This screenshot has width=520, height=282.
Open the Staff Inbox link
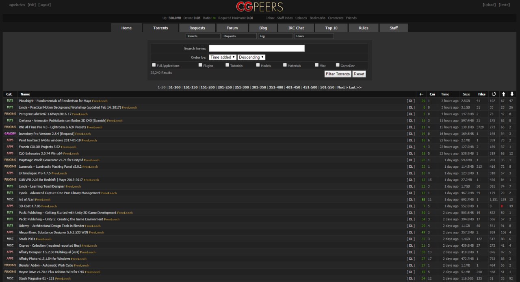(x=285, y=18)
